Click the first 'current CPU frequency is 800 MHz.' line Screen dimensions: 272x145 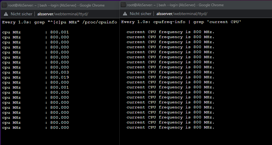click(x=170, y=32)
